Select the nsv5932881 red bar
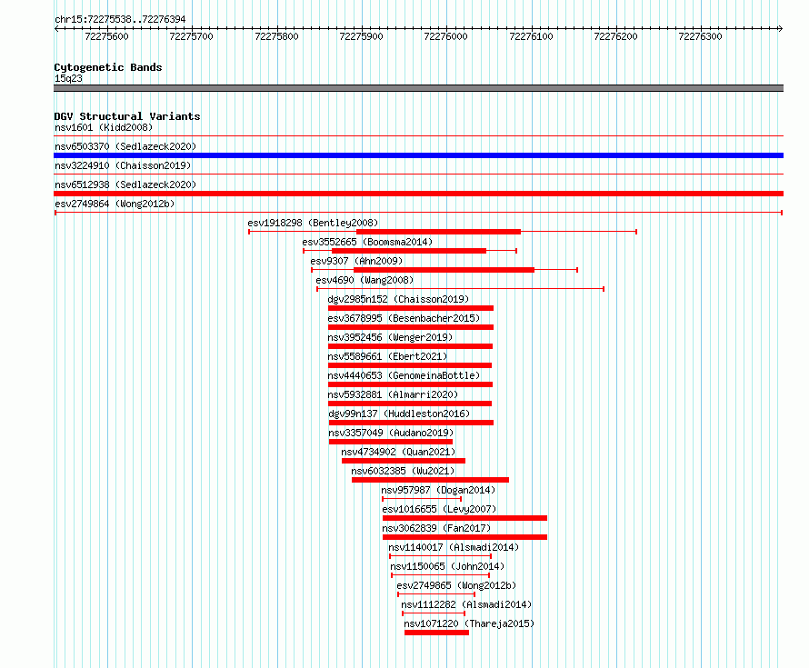 (410, 404)
